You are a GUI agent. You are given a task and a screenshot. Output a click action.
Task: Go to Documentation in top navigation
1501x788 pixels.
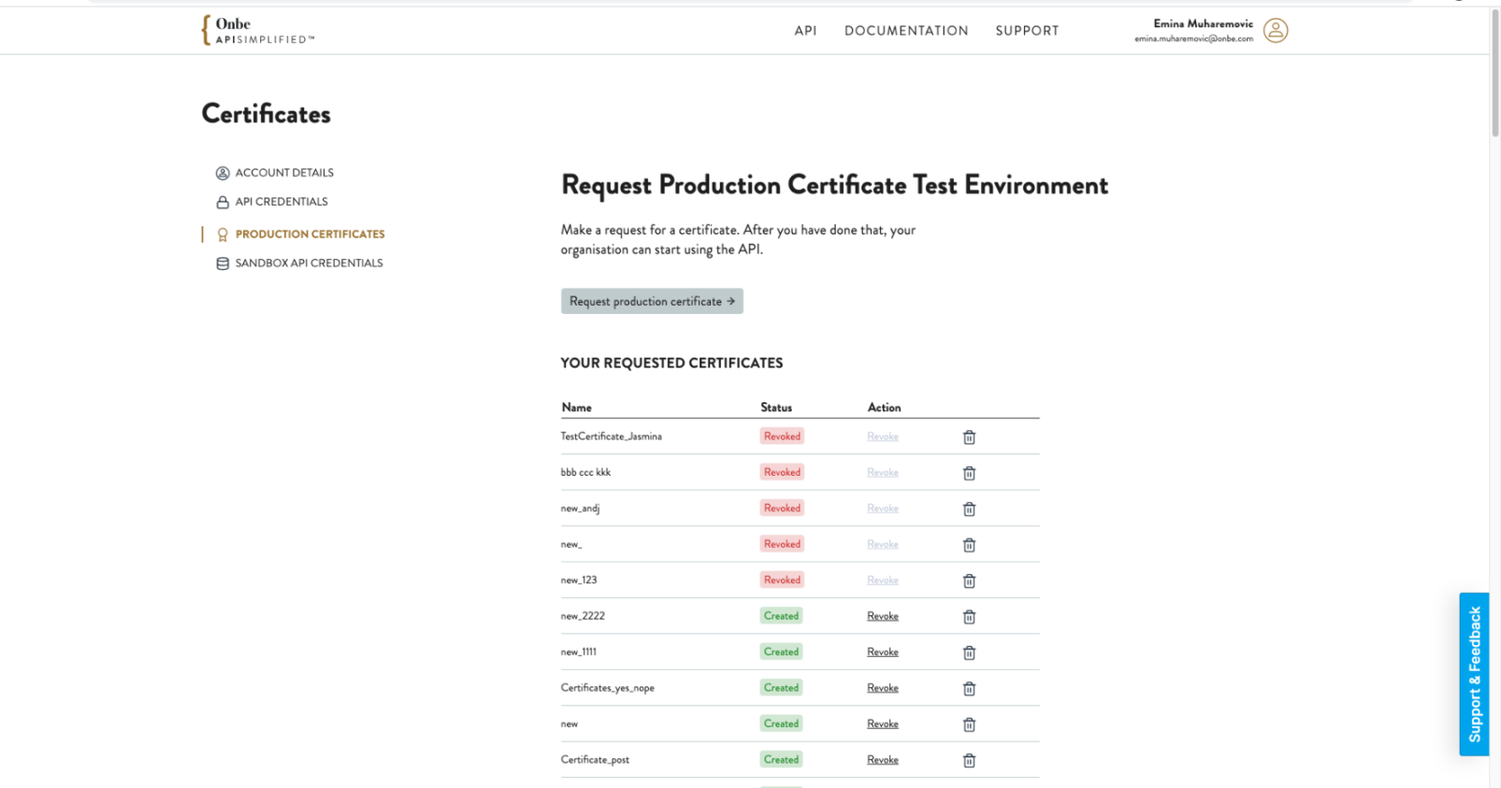point(906,31)
